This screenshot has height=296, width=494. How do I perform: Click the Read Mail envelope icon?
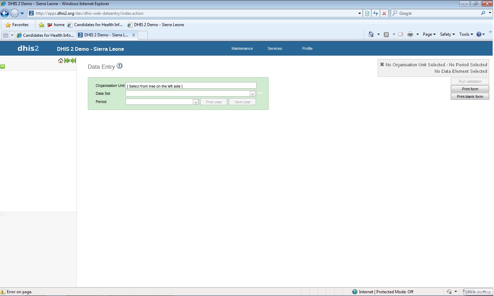click(x=401, y=34)
